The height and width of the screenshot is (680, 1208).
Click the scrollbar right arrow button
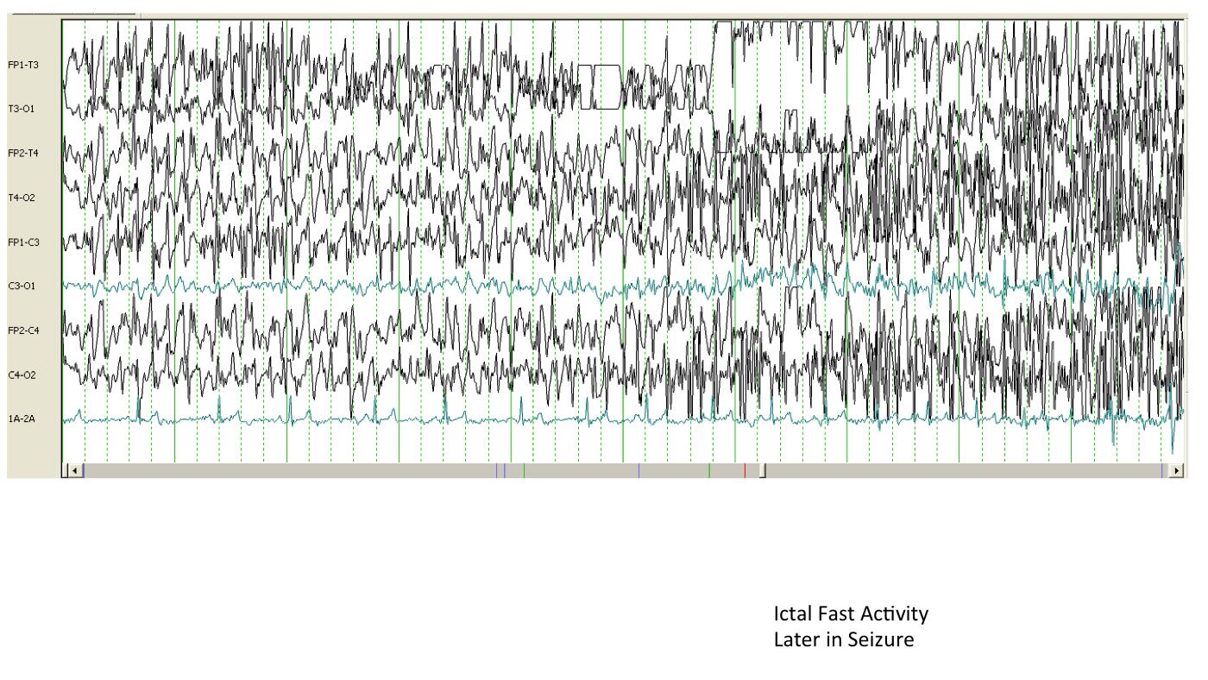(x=1175, y=470)
